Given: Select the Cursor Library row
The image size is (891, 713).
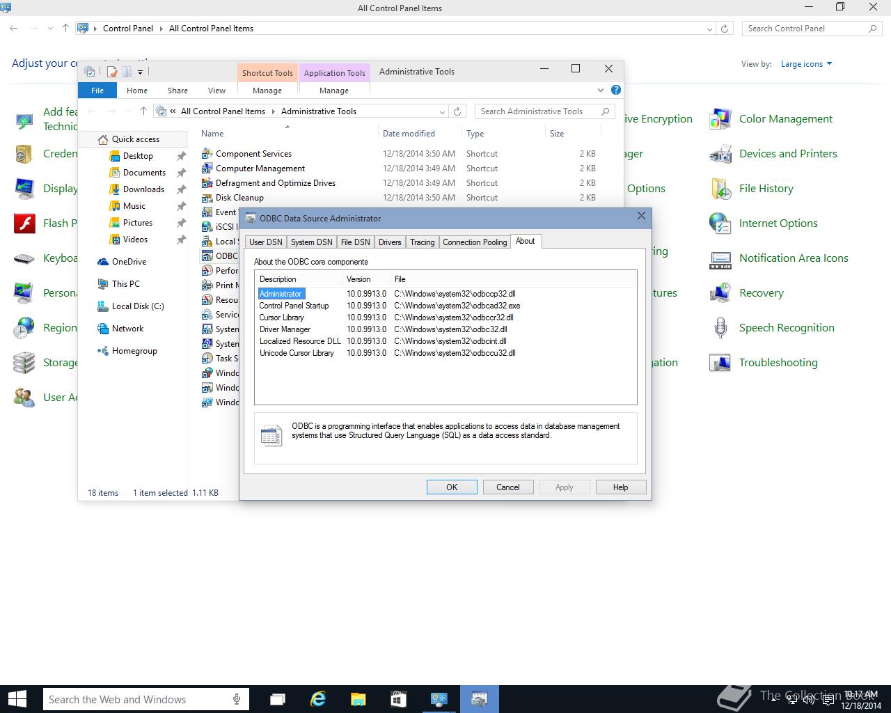Looking at the screenshot, I should [x=445, y=318].
